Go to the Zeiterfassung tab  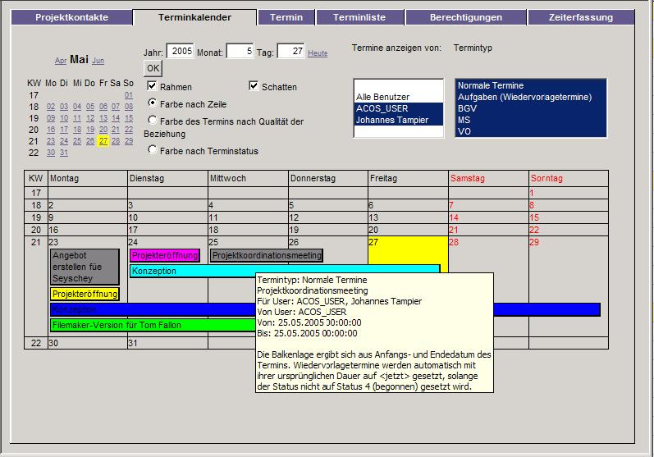(x=581, y=17)
